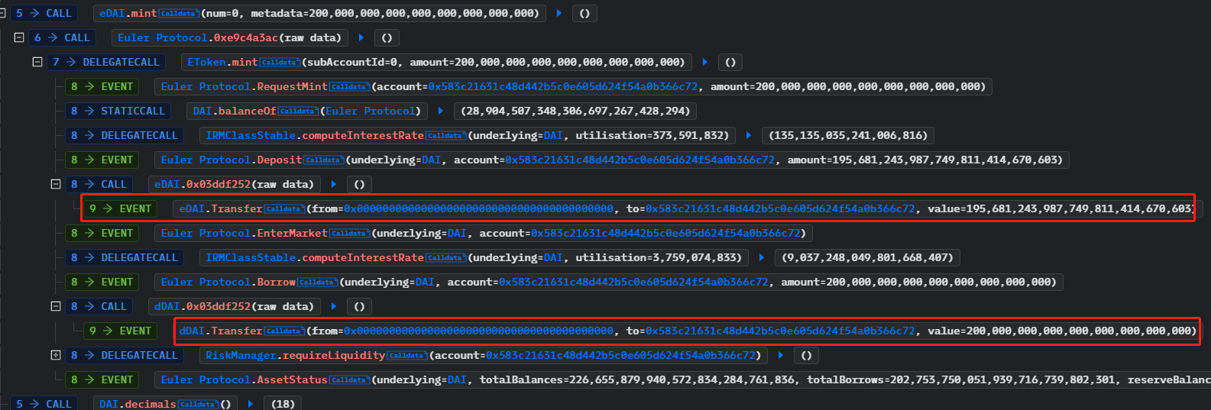Viewport: 1211px width, 410px height.
Task: Click the account address in the EnterMarket event
Action: tap(668, 234)
